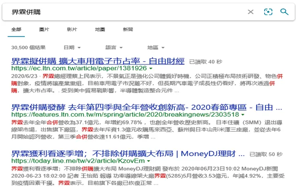Click the 已讀取 40 秒 label

point(206,62)
